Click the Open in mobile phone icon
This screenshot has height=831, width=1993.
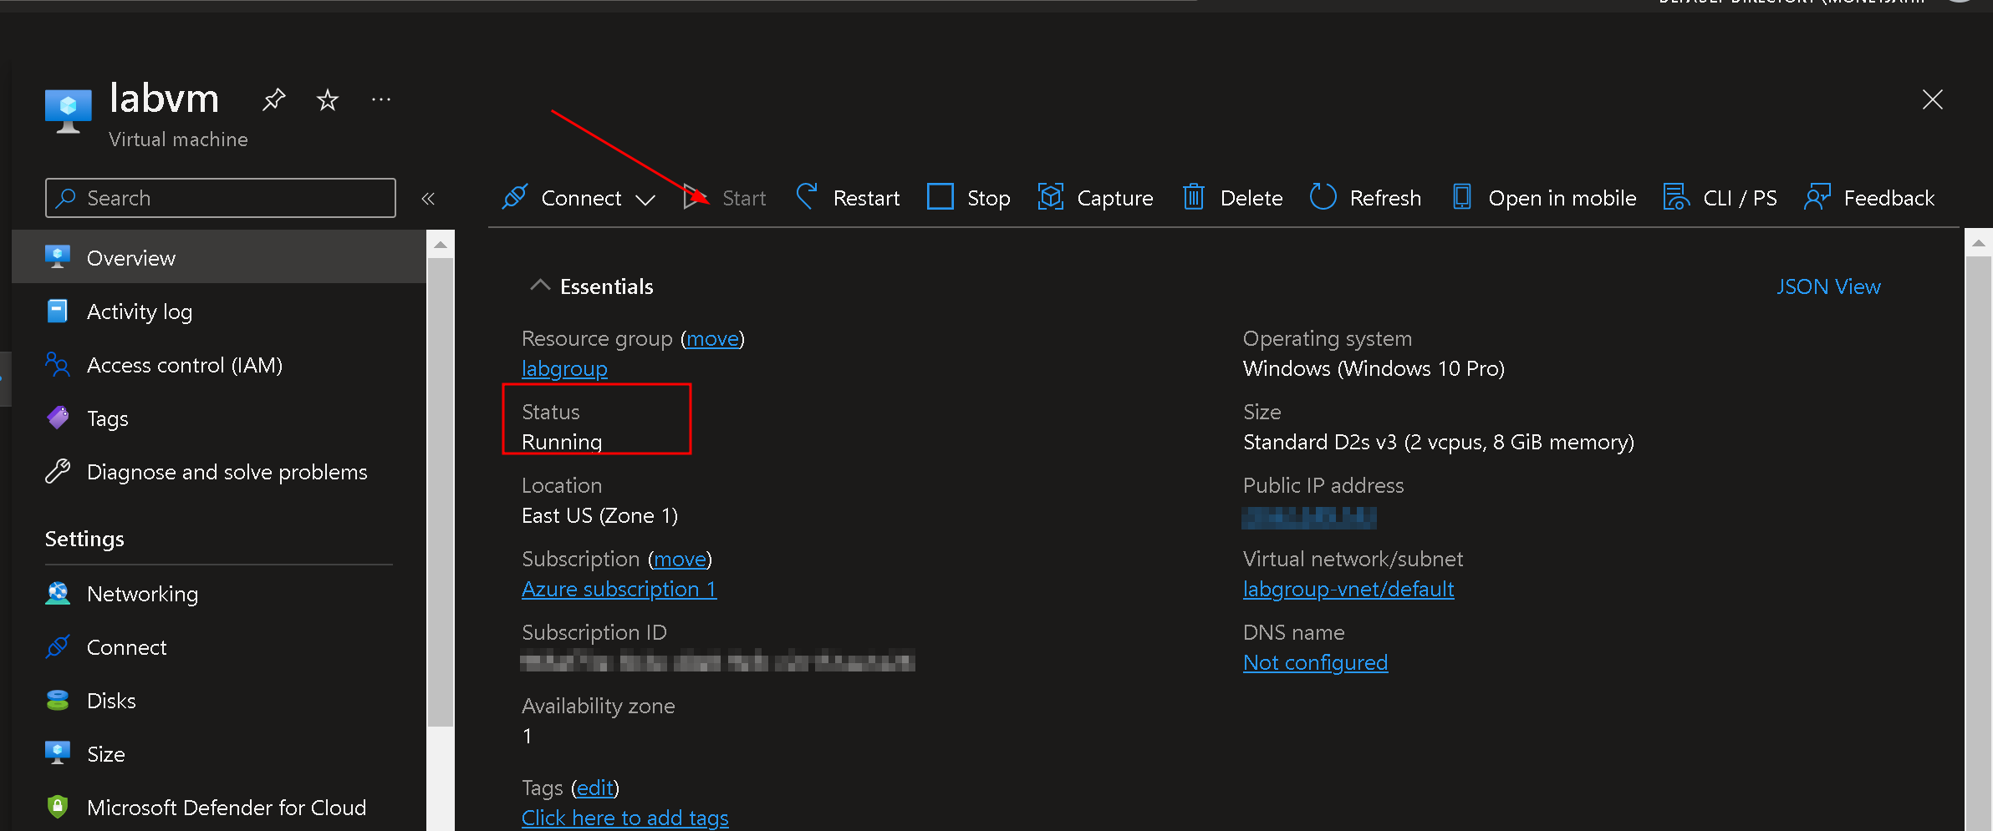click(1462, 197)
